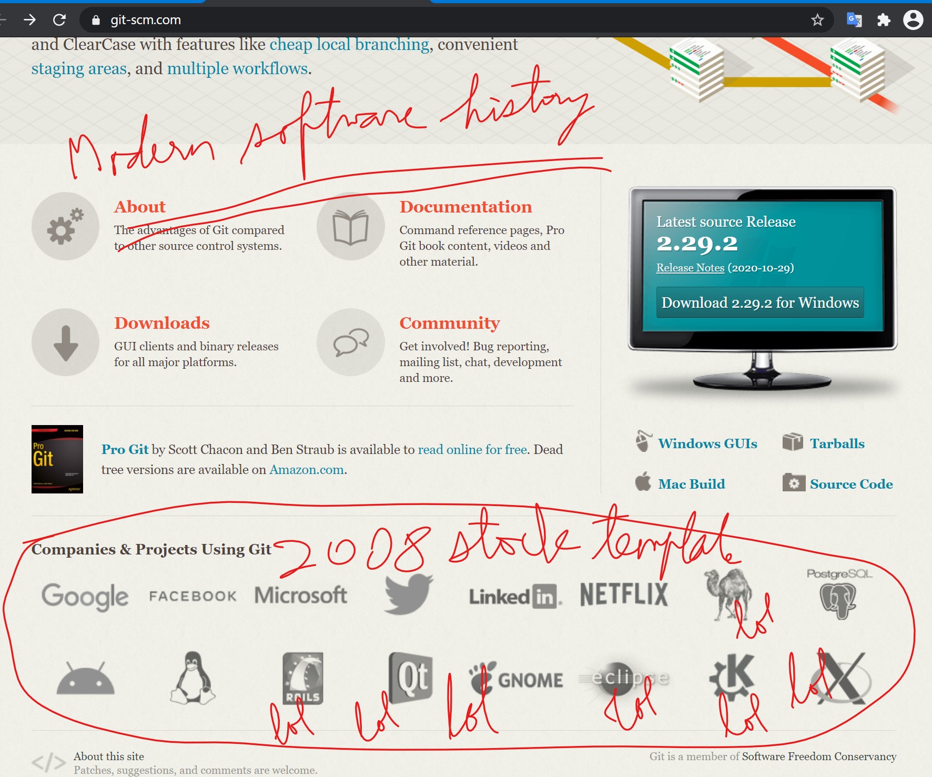This screenshot has height=777, width=932.
Task: Click the Netflix logo
Action: click(624, 594)
